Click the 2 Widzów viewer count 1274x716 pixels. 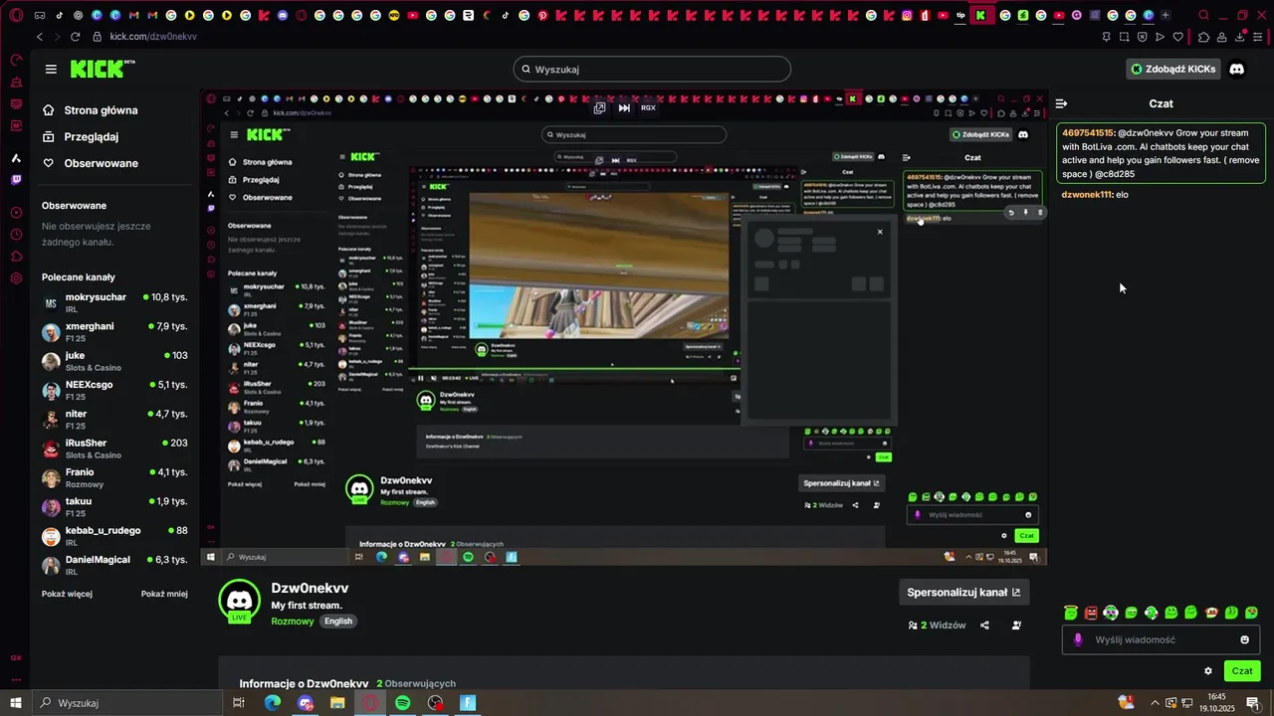pos(937,626)
